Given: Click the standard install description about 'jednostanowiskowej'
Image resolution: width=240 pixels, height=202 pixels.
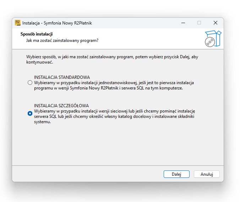Looking at the screenshot, I should click(x=114, y=86).
